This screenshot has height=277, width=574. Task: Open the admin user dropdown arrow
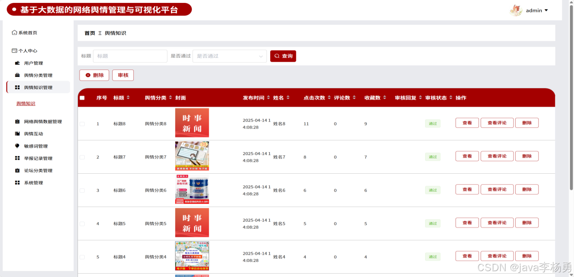[546, 10]
